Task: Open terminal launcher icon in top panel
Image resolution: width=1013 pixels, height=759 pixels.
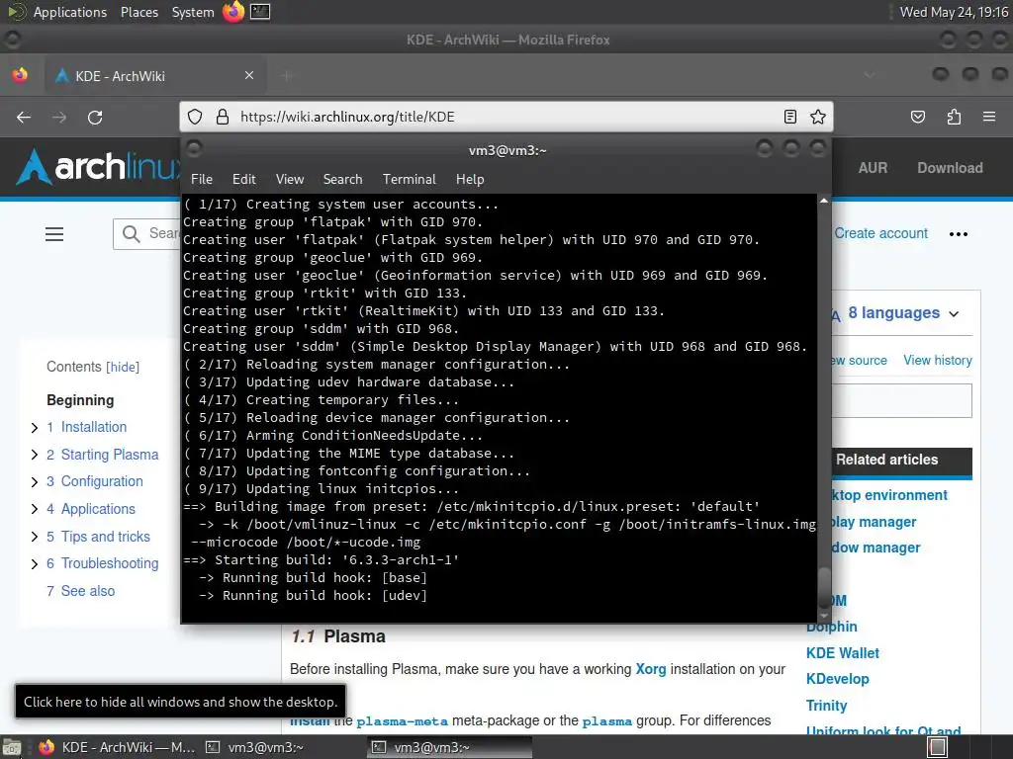Action: [260, 12]
